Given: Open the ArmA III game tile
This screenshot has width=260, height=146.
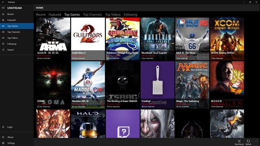Looking at the screenshot, I should pos(53,39).
